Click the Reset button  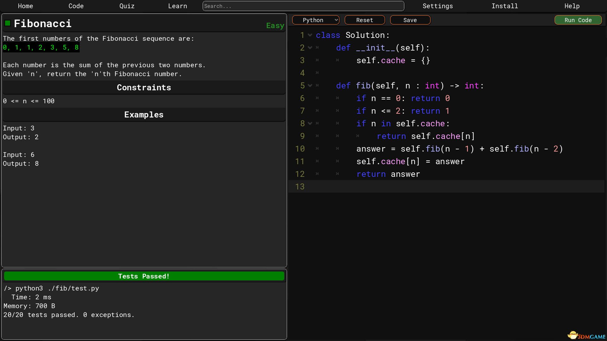(365, 20)
